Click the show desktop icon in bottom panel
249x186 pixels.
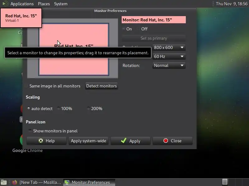(x=4, y=182)
